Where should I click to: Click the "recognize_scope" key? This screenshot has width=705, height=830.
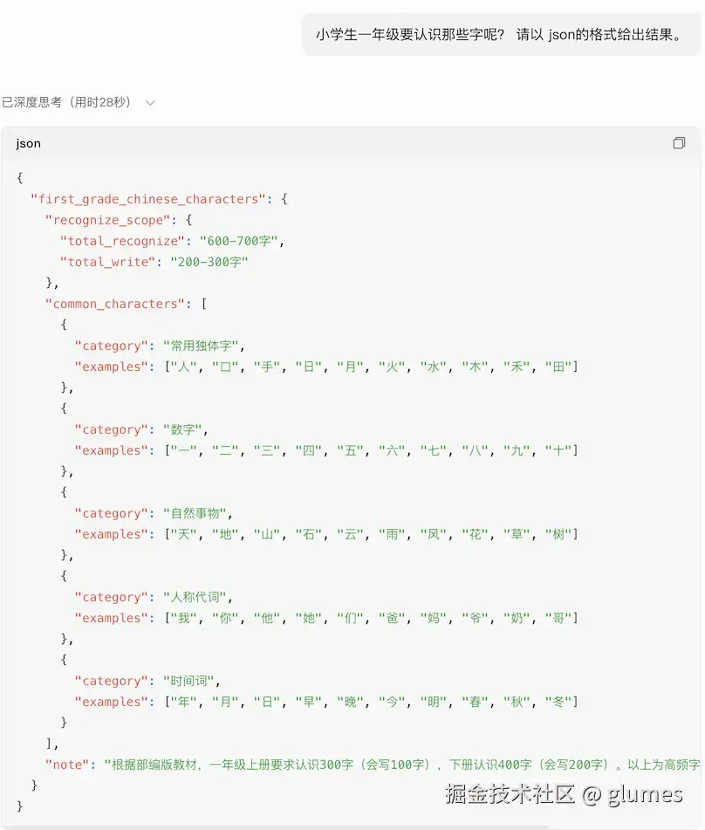click(x=108, y=220)
